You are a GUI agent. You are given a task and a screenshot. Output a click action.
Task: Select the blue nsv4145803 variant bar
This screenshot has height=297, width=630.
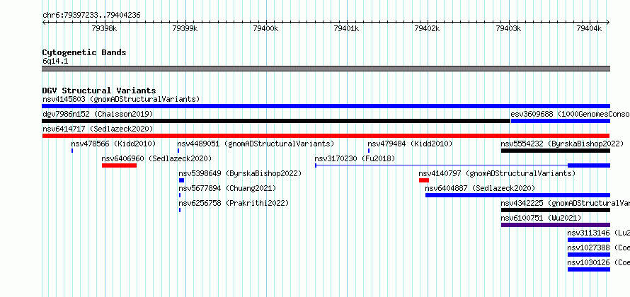click(326, 106)
